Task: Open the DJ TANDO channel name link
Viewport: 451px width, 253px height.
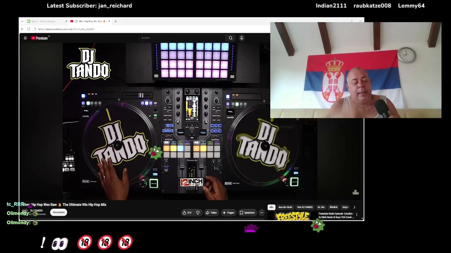Action: 36,211
